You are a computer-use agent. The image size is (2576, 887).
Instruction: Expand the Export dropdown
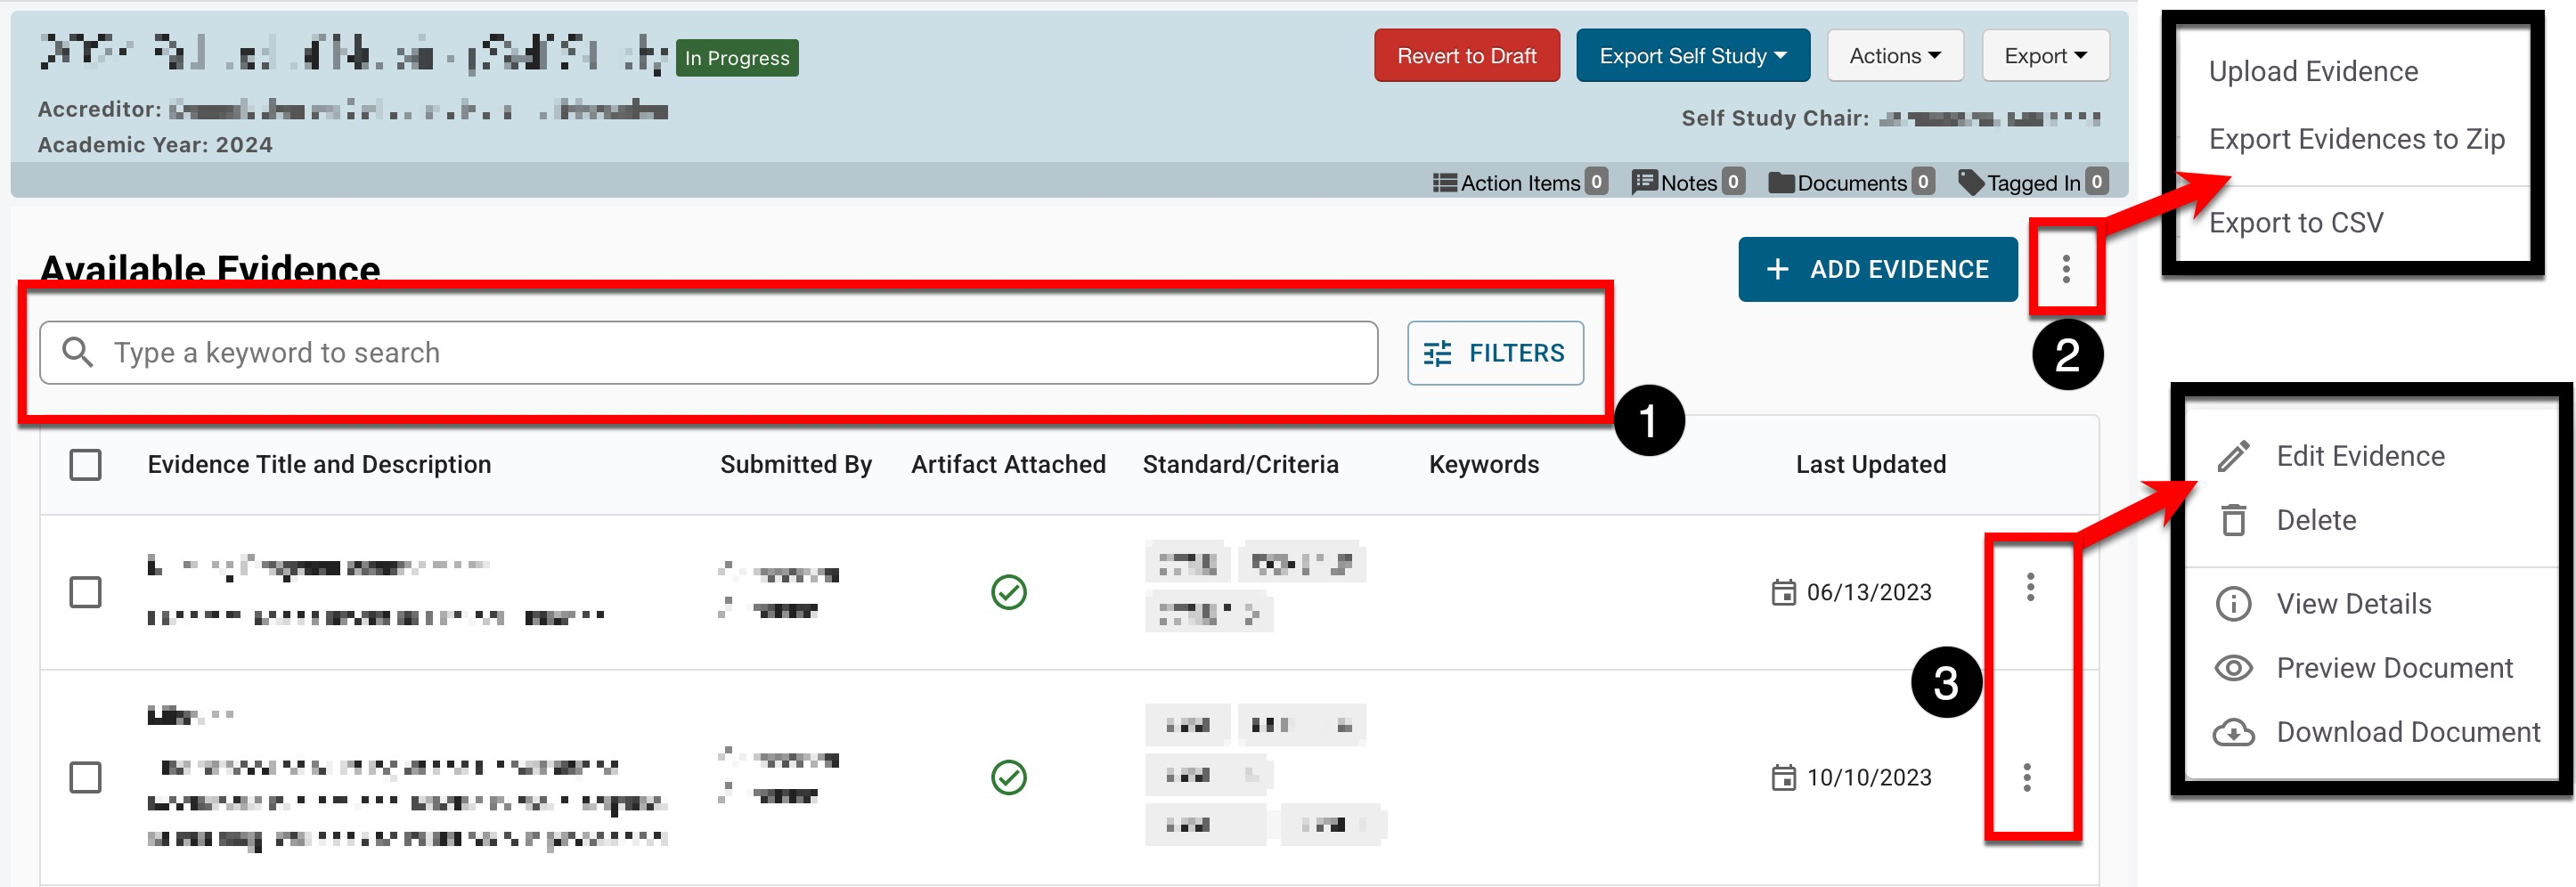point(2044,56)
